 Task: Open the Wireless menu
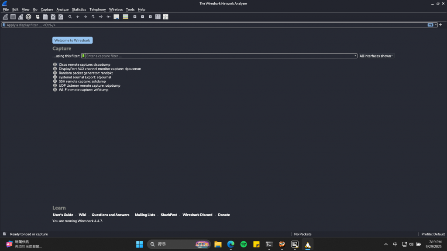pyautogui.click(x=116, y=10)
